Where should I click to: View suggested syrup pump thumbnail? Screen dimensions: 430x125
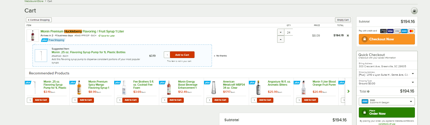click(41, 55)
